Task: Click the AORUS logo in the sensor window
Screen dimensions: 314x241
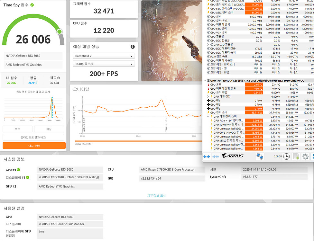Action: (x=233, y=156)
